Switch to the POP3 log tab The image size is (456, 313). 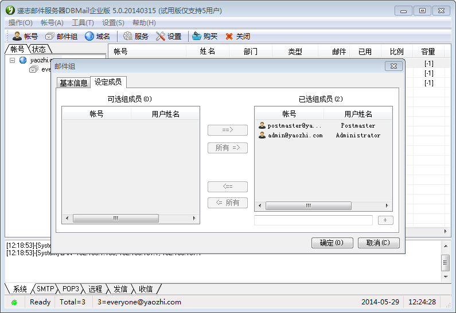click(71, 289)
